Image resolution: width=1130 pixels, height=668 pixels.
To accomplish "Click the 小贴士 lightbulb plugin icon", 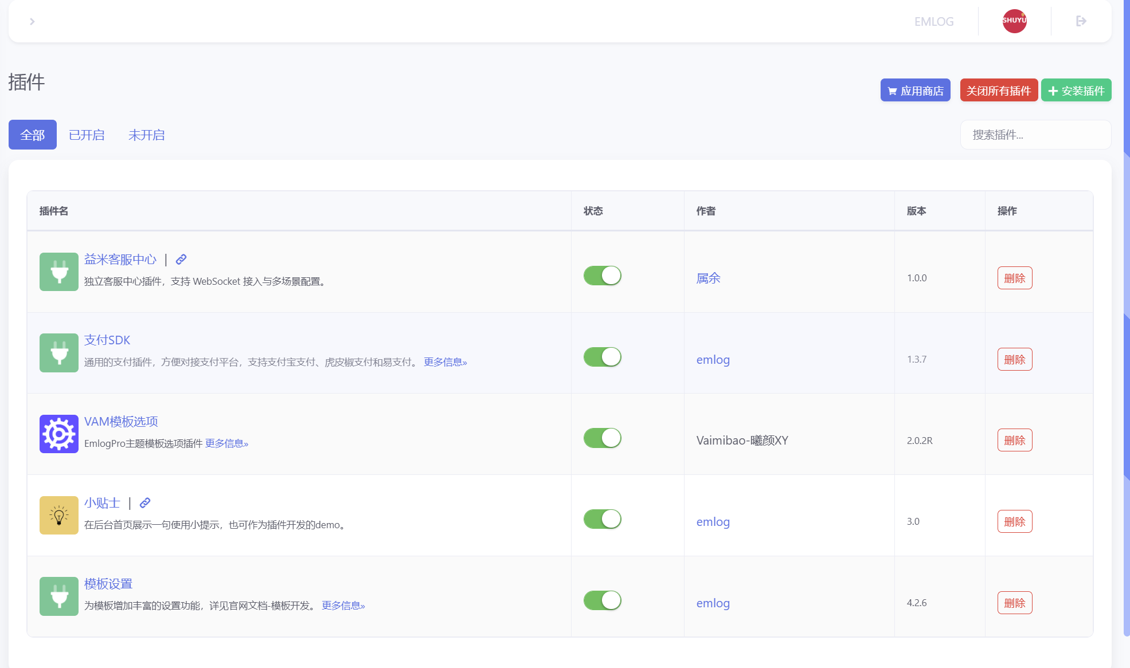I will click(x=59, y=516).
